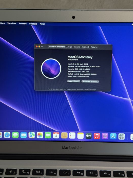133x178 pixels.
Task: Close the About This Mac window
Action: click(x=37, y=47)
